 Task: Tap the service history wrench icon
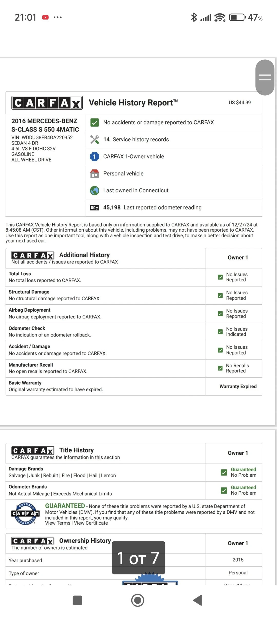pyautogui.click(x=94, y=140)
